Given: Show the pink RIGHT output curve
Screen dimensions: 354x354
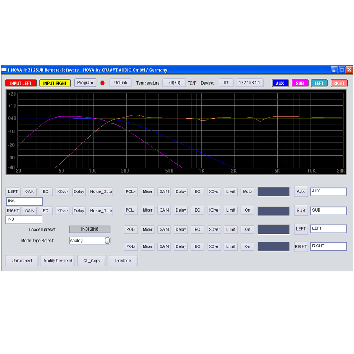Looking at the screenshot, I should click(x=339, y=83).
